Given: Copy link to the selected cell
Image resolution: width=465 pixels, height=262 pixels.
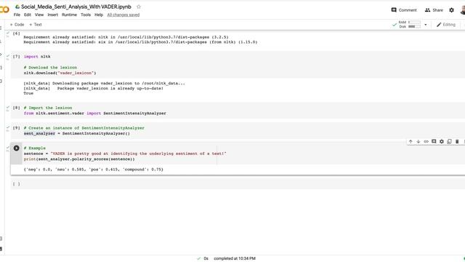Looking at the screenshot, I should (x=426, y=142).
